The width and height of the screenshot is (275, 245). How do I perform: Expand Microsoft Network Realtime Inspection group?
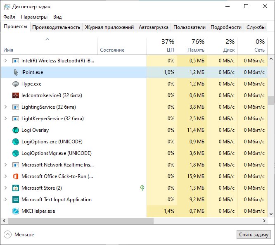[x=6, y=165]
